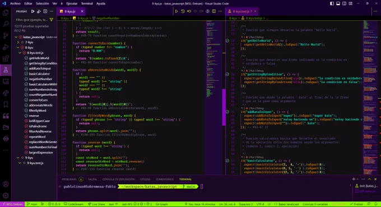
Task: Collapse the 9-kyu test folder
Action: point(18,158)
